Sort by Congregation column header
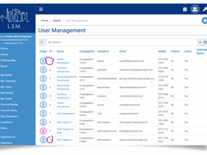207x155 pixels. tap(87, 51)
